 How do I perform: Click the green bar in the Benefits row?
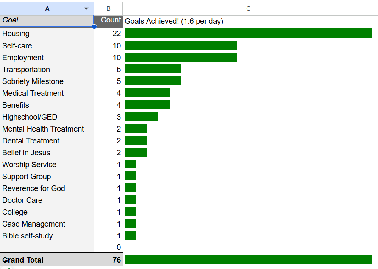pyautogui.click(x=147, y=104)
